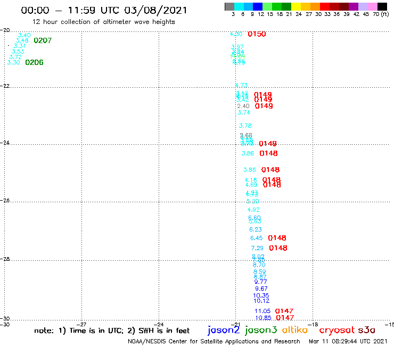Select the altimeter wave heights subtitle

pos(103,22)
